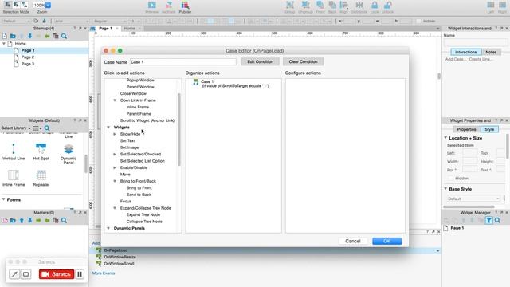Click the Preview toolbar icon
The image size is (510, 287).
coord(151,6)
